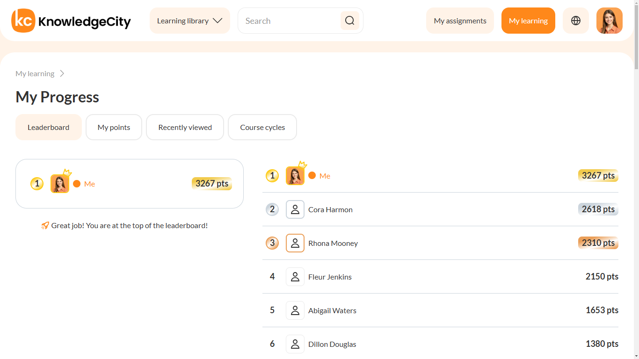Click Dillon Douglas' profile icon
The width and height of the screenshot is (639, 359).
[x=295, y=344]
